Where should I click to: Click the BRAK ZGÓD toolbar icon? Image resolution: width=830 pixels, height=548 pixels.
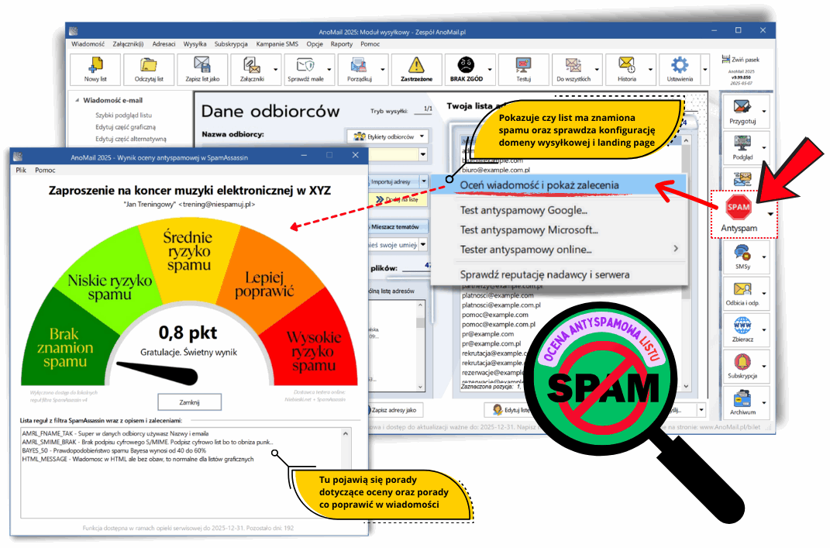tap(466, 69)
